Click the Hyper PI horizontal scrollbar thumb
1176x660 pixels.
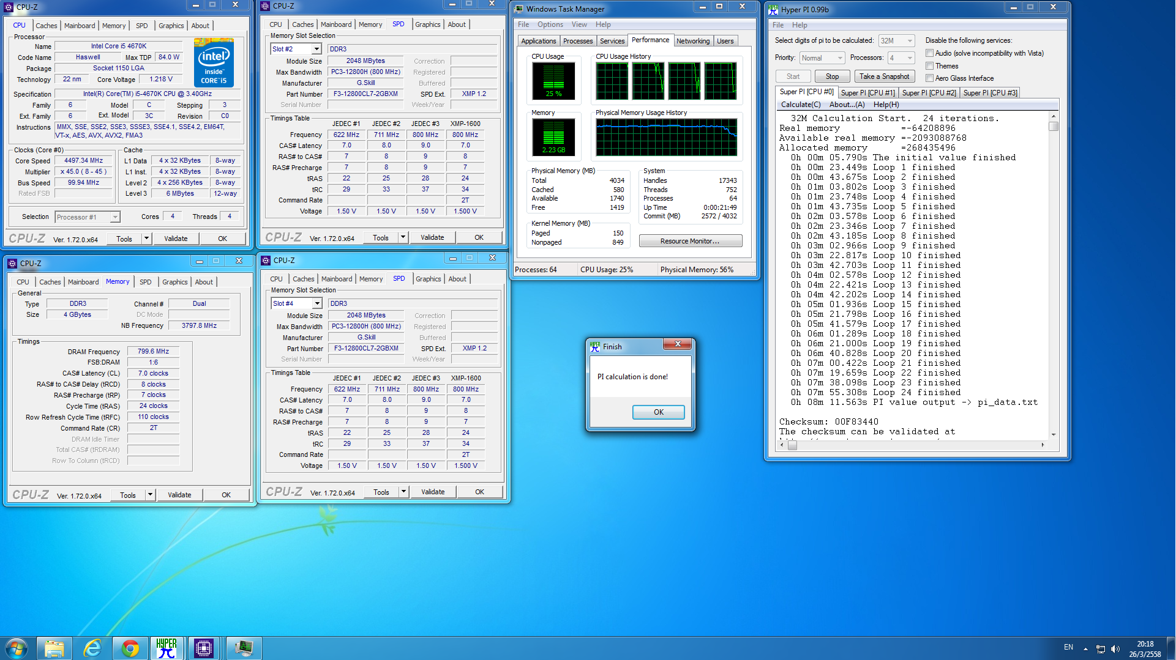point(792,445)
